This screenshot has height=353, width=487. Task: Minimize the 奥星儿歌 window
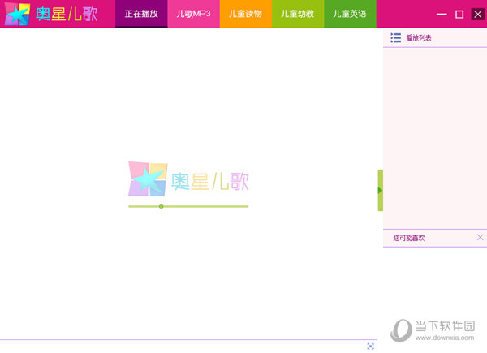[442, 15]
